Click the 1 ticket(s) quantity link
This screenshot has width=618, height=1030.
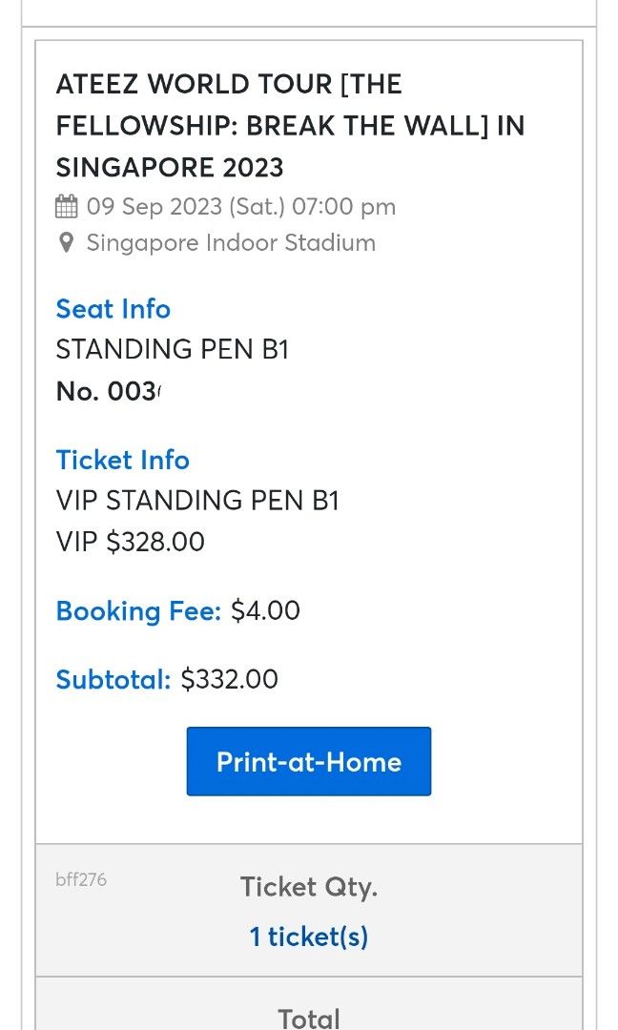[308, 937]
